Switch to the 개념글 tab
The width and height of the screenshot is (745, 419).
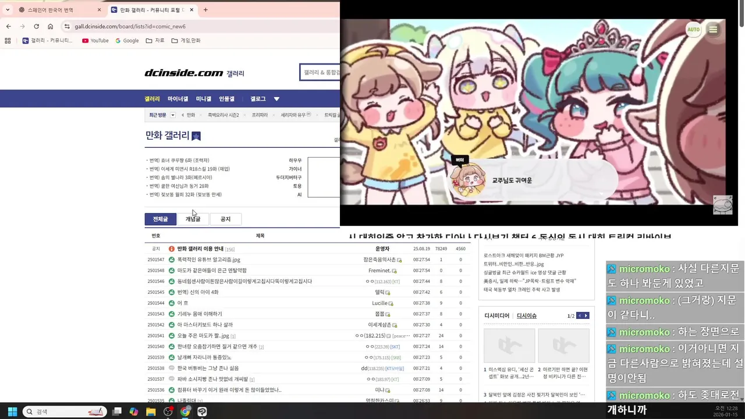(x=193, y=219)
